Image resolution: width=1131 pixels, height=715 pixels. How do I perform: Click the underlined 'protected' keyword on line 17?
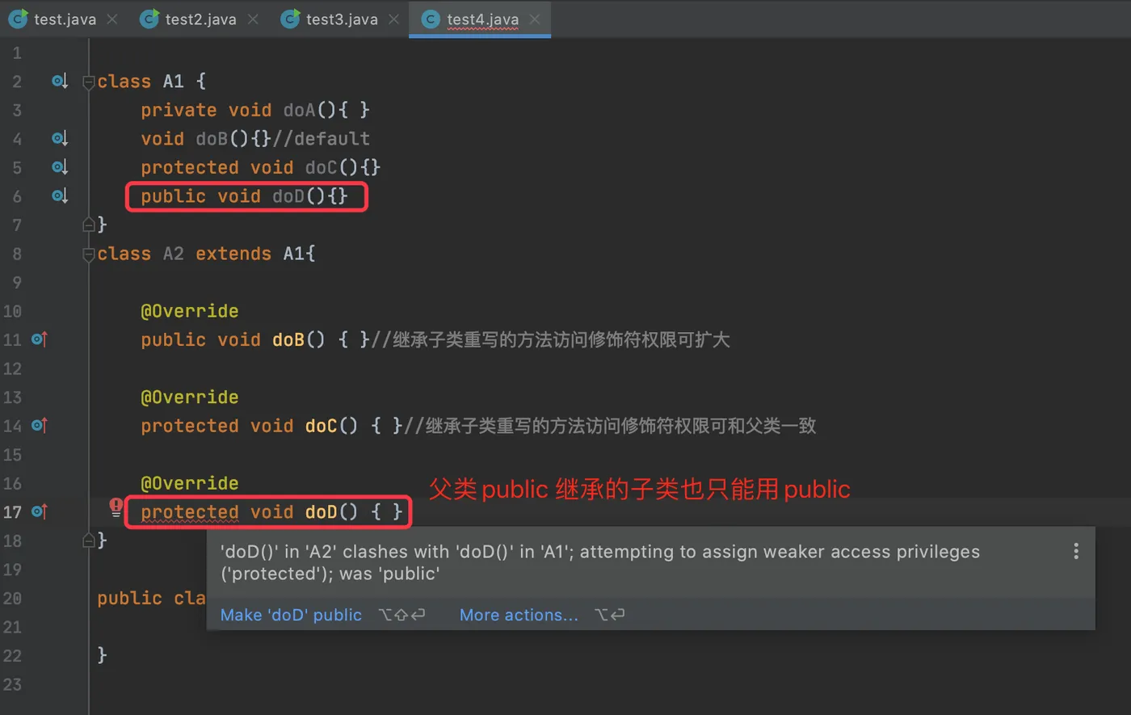190,512
